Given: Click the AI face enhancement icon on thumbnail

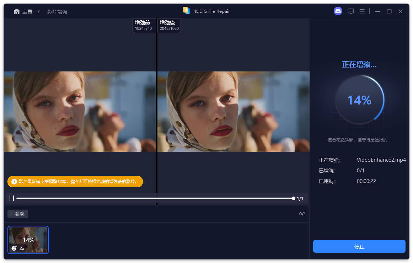Looking at the screenshot, I should coord(14,248).
